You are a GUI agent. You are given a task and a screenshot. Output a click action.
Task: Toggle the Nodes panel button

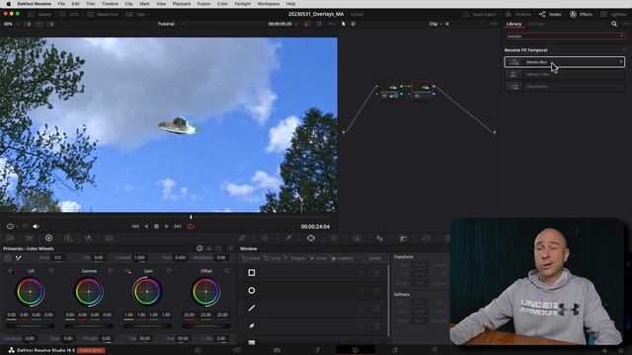pyautogui.click(x=550, y=14)
